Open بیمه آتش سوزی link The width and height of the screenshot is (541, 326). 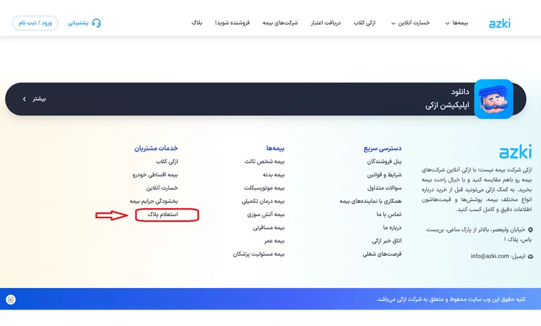click(x=266, y=214)
